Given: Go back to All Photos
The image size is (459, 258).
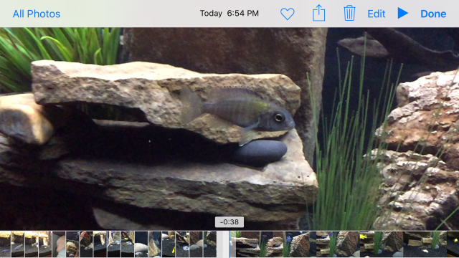Looking at the screenshot, I should tap(37, 14).
